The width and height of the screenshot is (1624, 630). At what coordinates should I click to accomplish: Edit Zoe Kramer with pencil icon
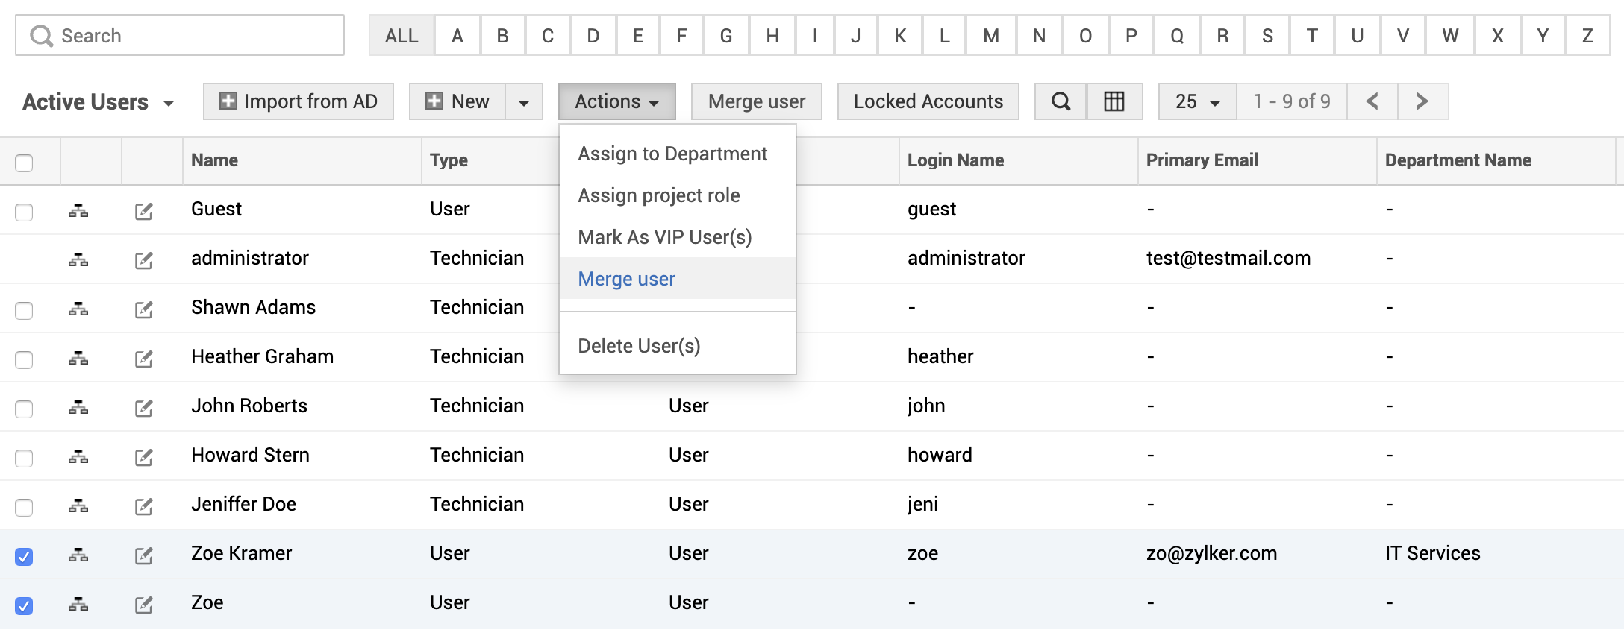[x=144, y=555]
